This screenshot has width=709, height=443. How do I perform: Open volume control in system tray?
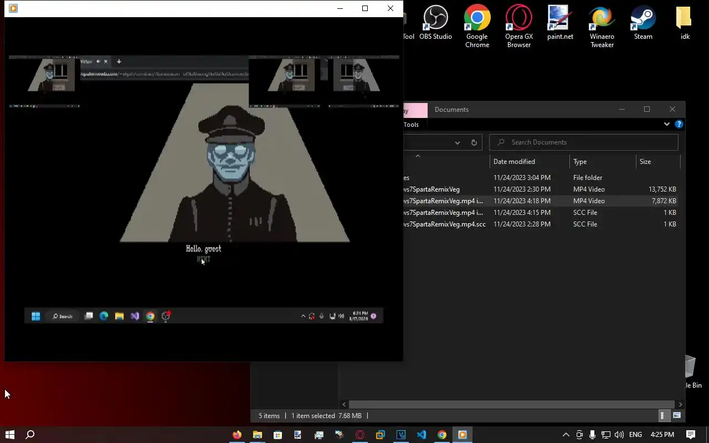[619, 435]
